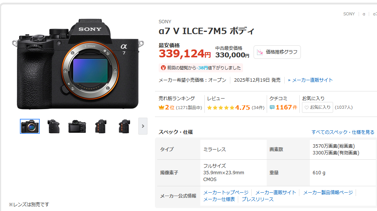
Task: Open the メーカー製品情報ページ link
Action: 328,193
